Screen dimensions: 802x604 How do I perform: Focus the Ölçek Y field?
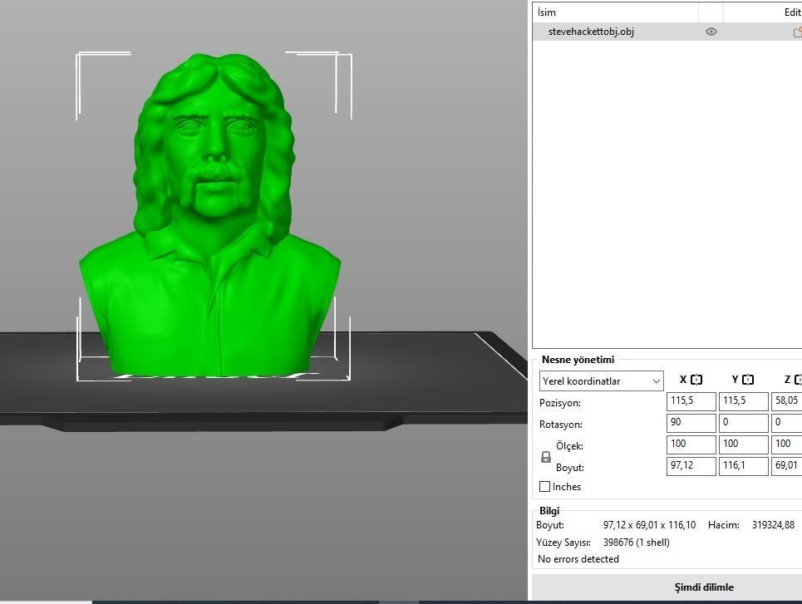point(743,444)
